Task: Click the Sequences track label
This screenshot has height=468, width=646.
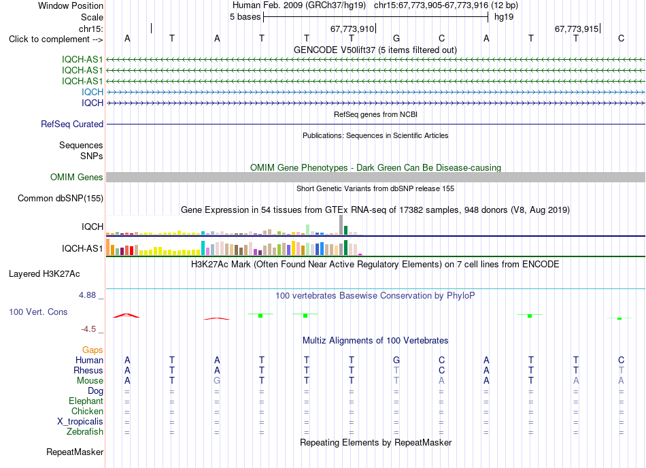Action: click(81, 145)
